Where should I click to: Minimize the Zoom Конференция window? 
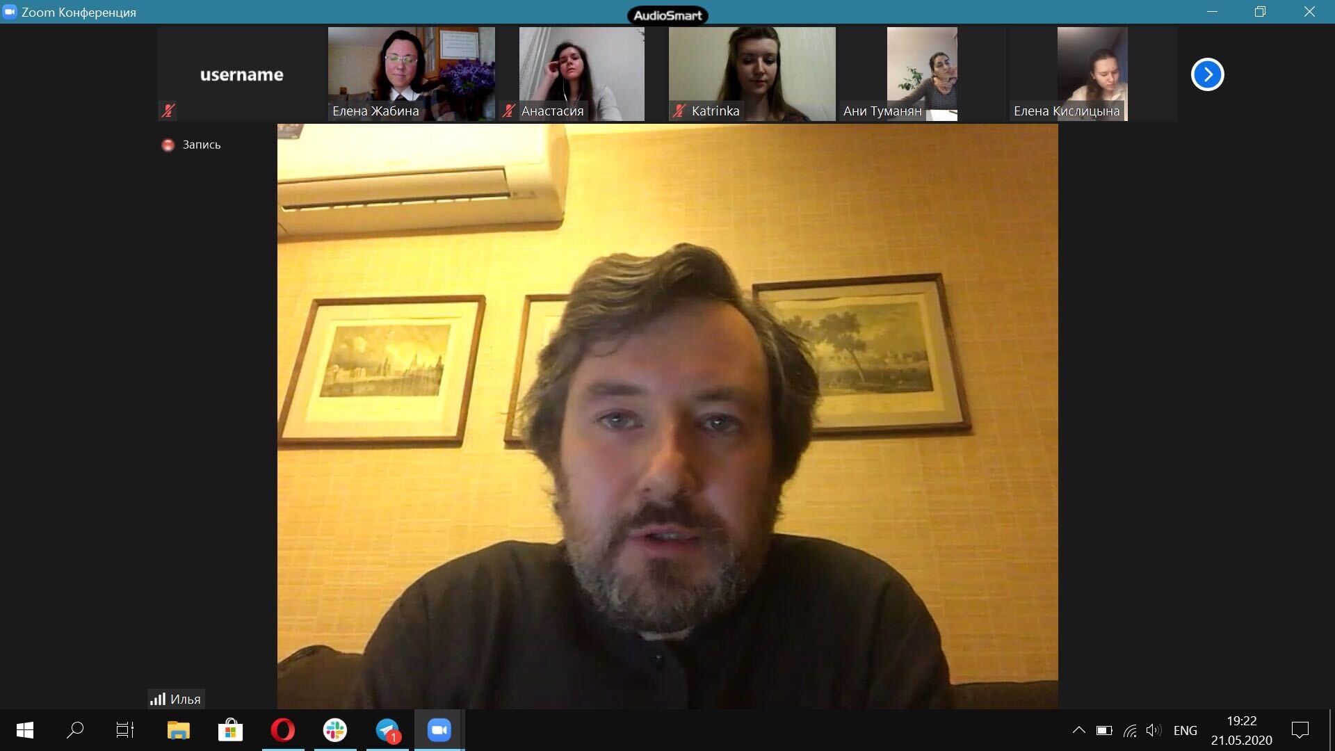[1213, 12]
